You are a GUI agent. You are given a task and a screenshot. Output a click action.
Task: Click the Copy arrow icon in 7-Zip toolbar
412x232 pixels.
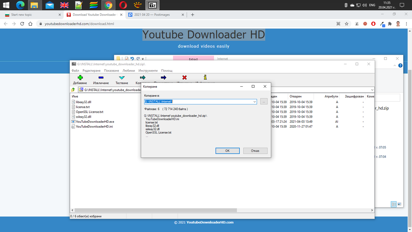click(x=143, y=78)
